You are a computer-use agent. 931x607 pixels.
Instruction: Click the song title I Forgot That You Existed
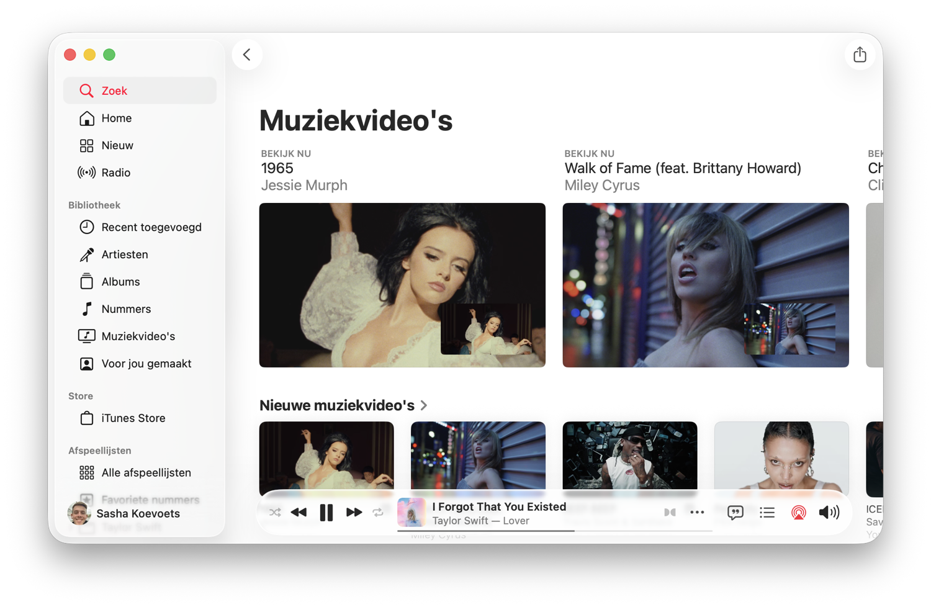coord(499,506)
